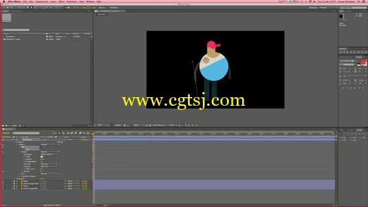Click the current time indicator in timeline

93,134
